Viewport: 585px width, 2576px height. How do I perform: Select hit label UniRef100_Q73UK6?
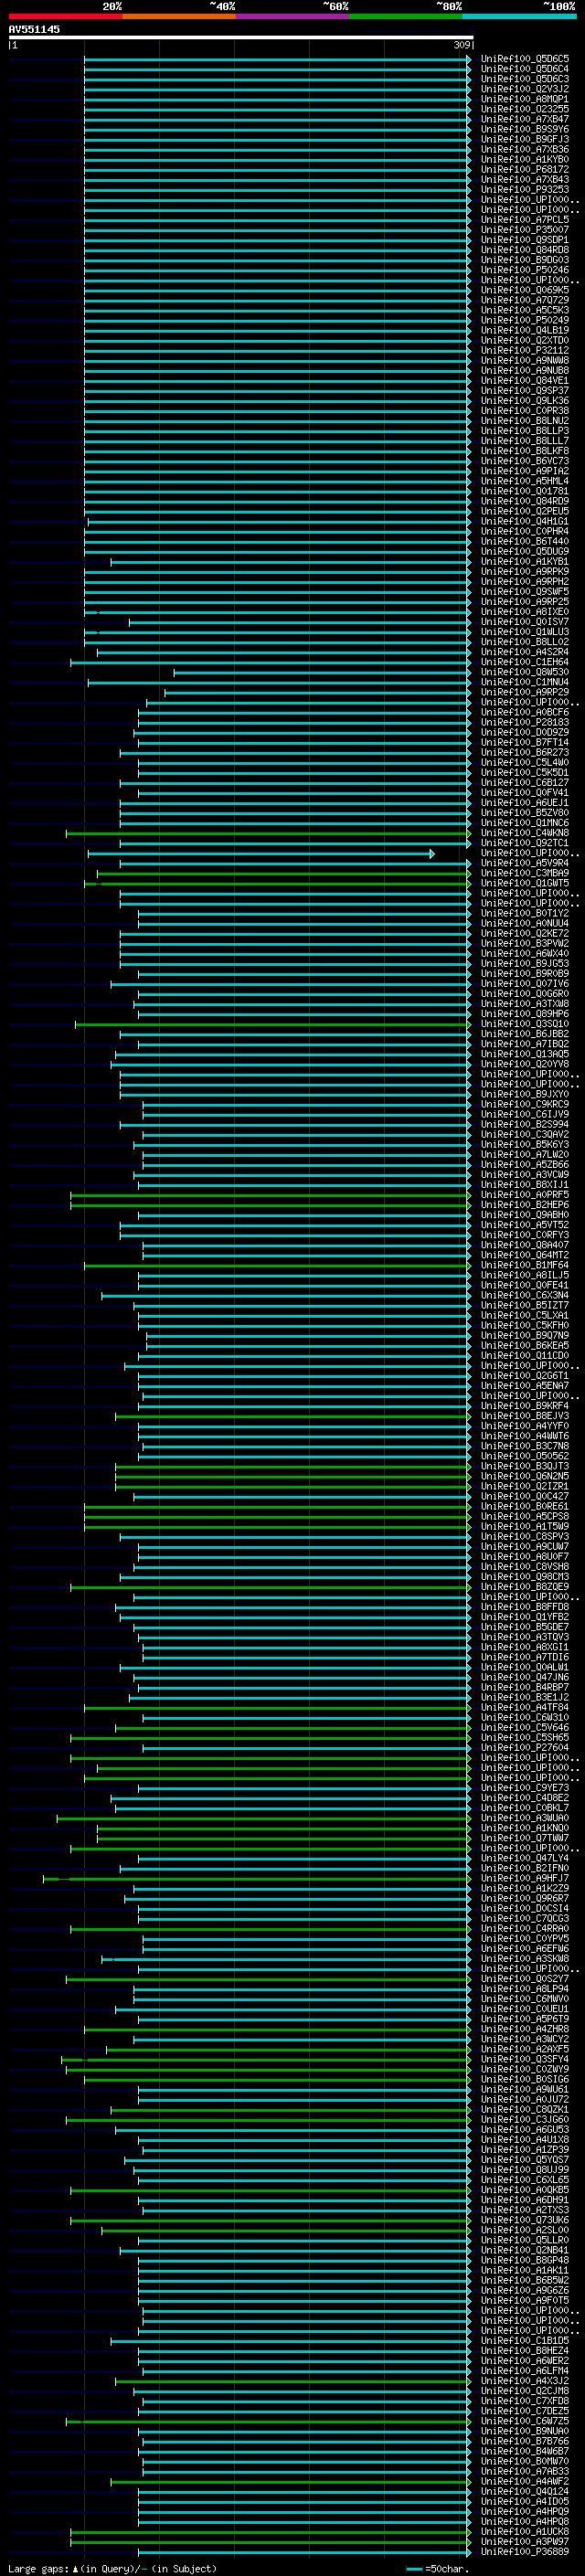pos(525,2219)
